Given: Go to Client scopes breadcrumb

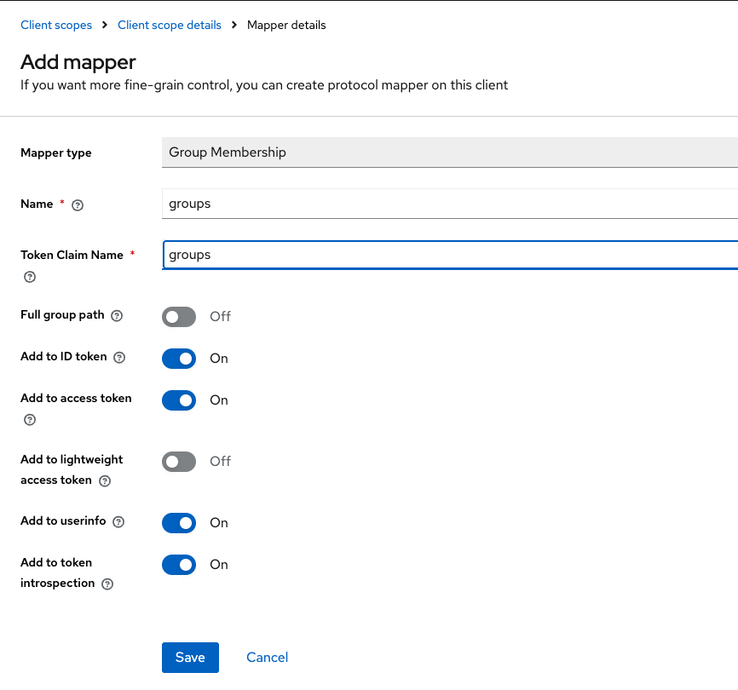Looking at the screenshot, I should tap(56, 25).
